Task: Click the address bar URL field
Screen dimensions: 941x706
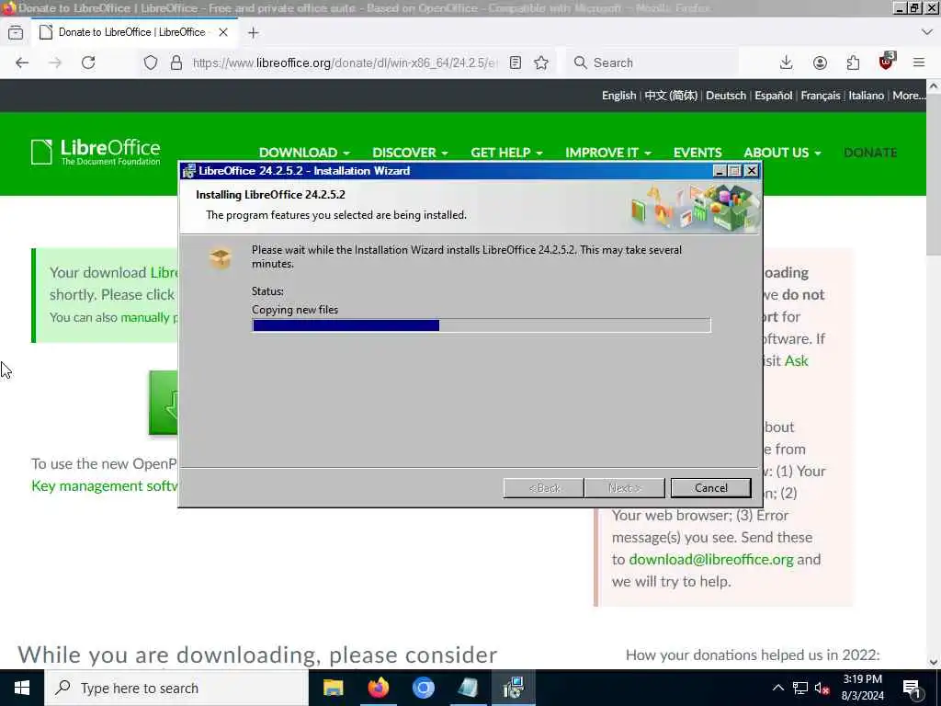Action: [x=346, y=63]
